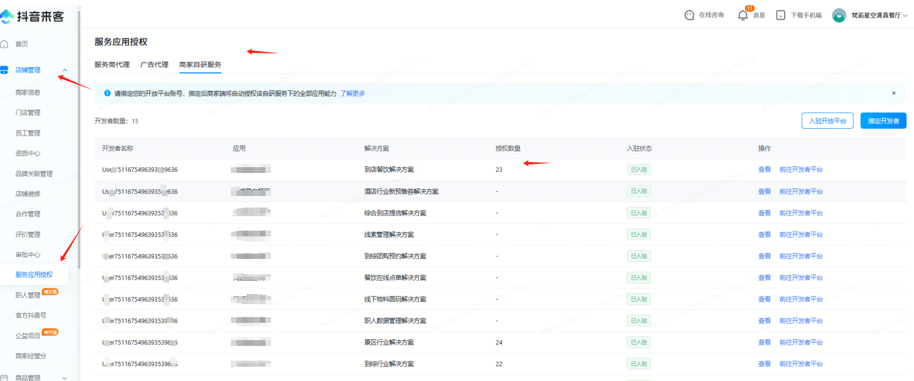Click the 首页 home icon
Image resolution: width=914 pixels, height=381 pixels.
(4, 44)
